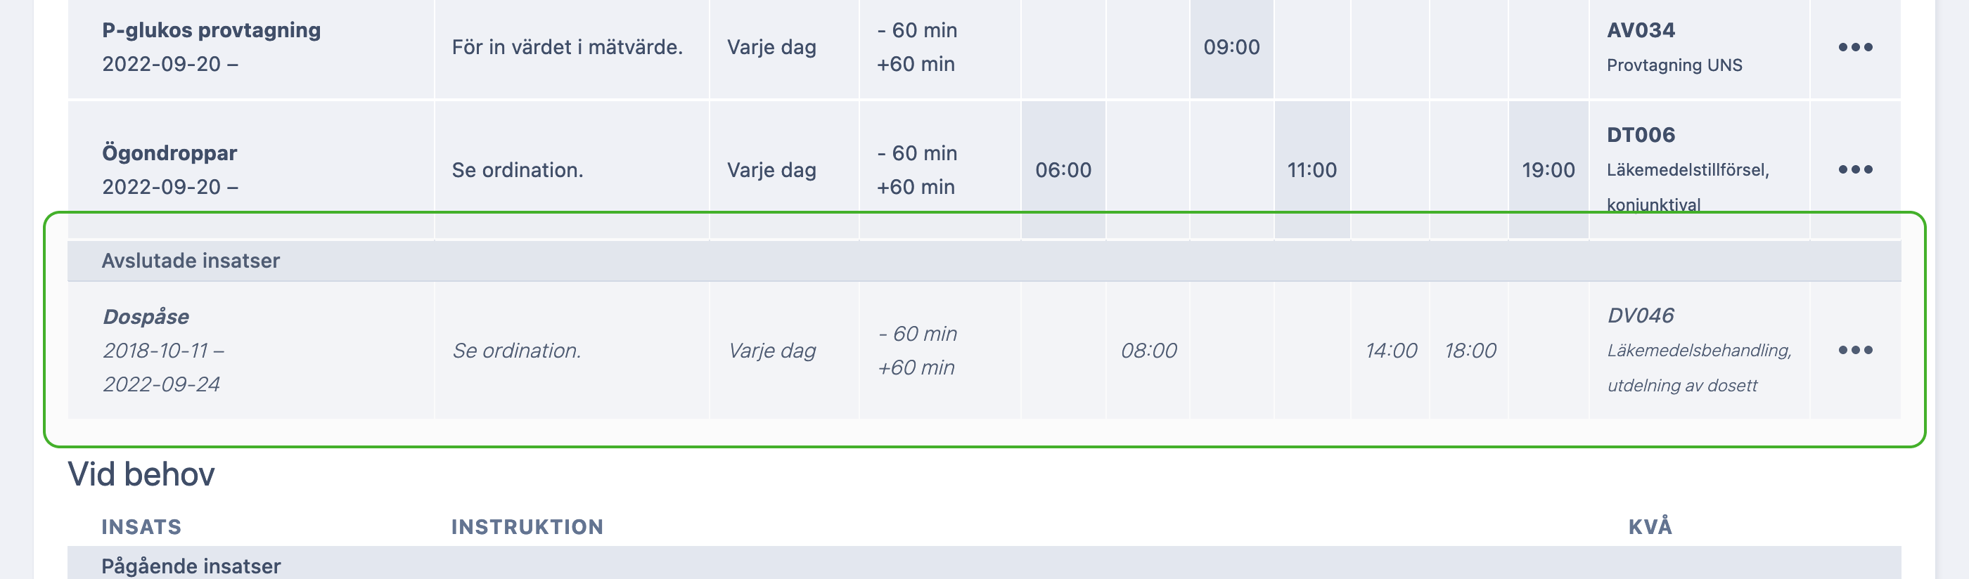Screen dimensions: 1969x579
Task: Open the options menu for P-glukos provtagning
Action: 1856,46
